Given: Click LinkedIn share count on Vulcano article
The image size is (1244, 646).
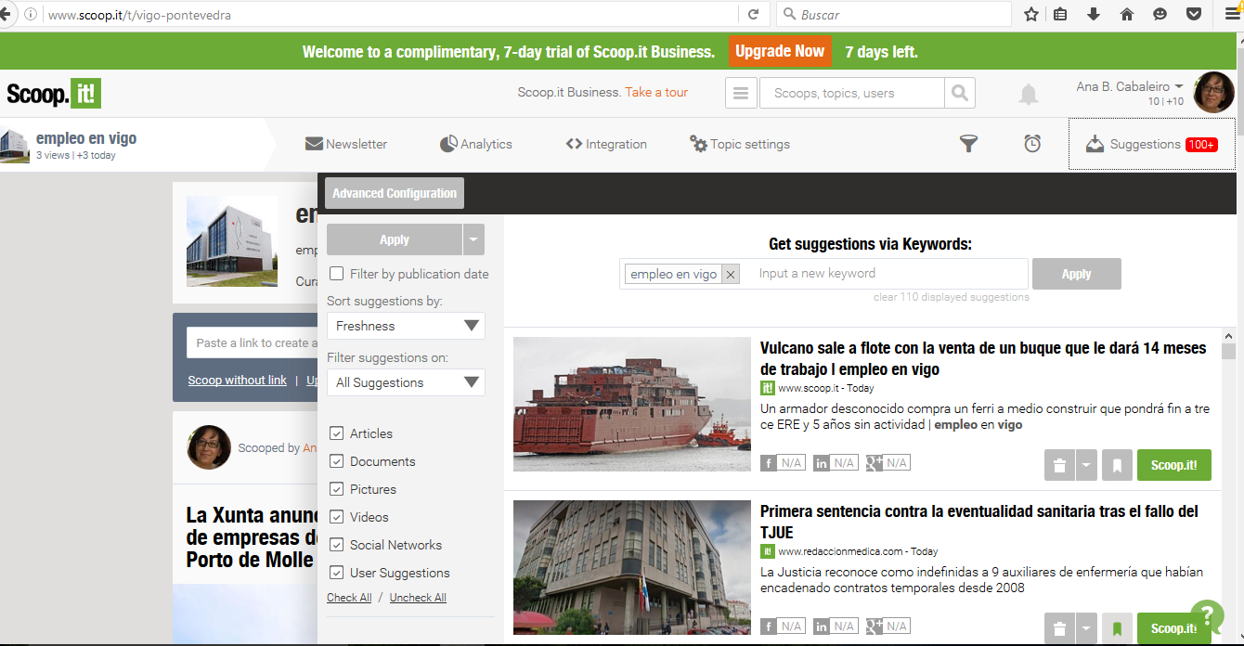Looking at the screenshot, I should 836,463.
